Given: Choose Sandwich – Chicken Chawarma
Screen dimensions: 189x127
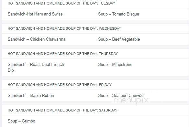Looking at the screenshot, I should (x=37, y=39).
